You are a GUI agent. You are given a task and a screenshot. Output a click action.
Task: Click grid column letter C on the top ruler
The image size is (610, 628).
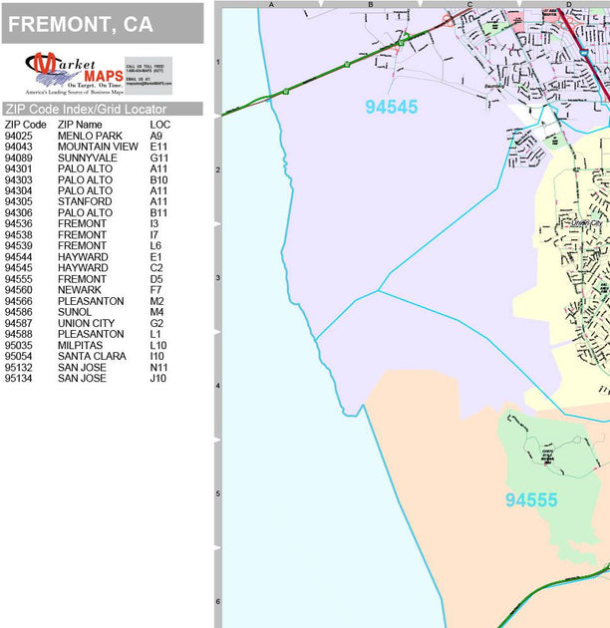(468, 5)
